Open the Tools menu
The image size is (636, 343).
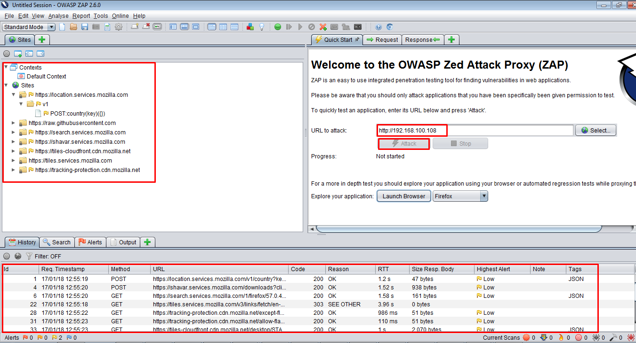[x=101, y=16]
